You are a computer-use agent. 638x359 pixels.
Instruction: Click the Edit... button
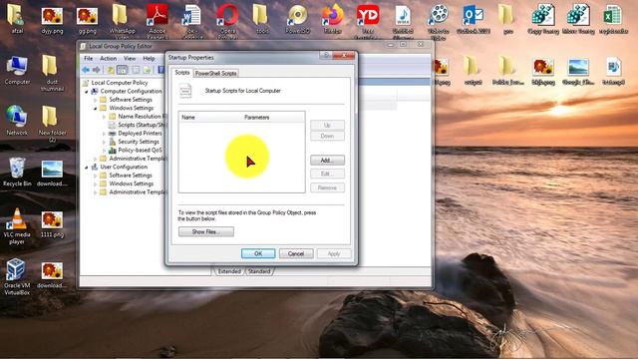(327, 175)
